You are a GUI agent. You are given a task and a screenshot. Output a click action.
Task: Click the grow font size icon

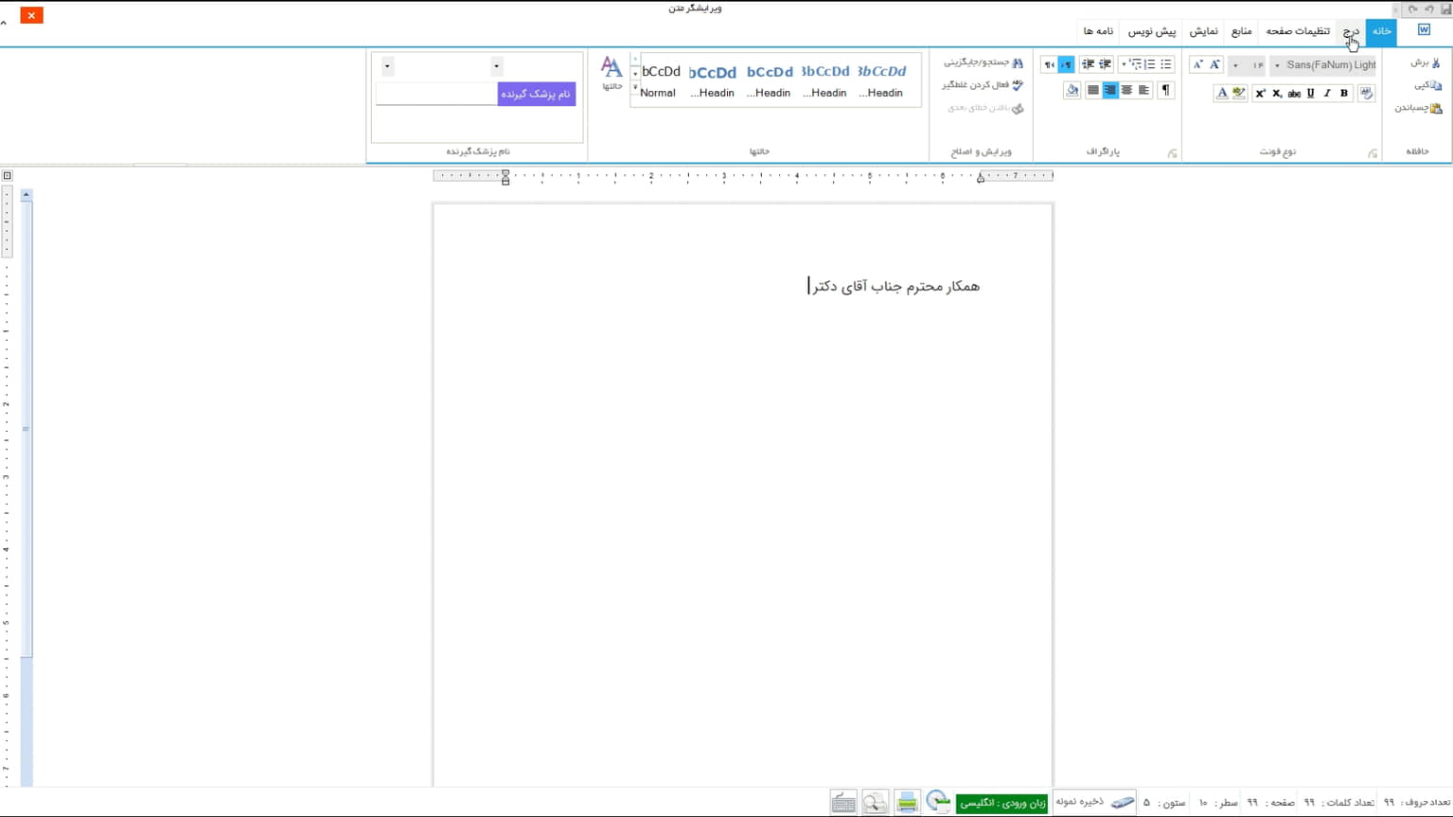[x=1214, y=64]
